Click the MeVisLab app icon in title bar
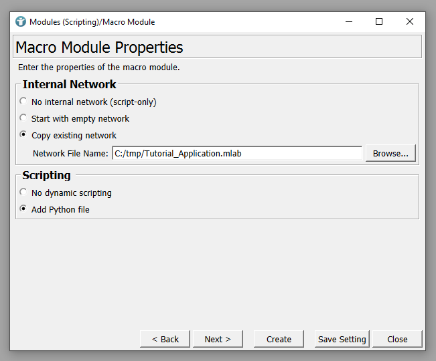The image size is (436, 361). [x=21, y=21]
